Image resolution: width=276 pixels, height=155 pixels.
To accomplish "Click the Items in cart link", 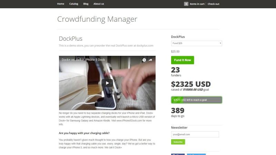I will tap(197, 4).
